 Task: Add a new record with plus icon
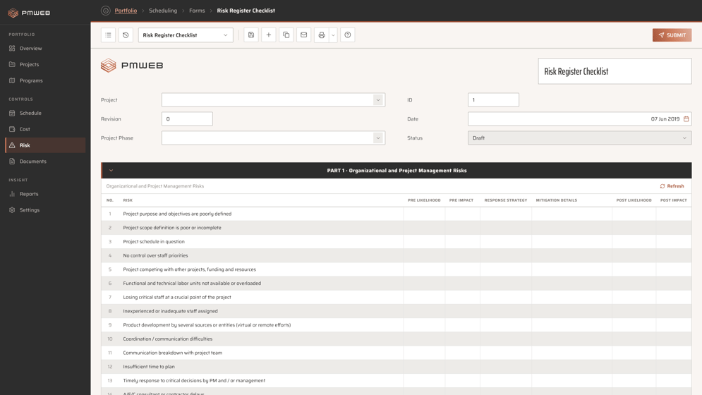coord(269,35)
